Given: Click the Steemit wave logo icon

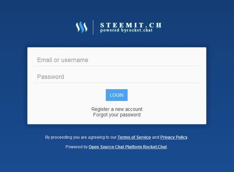Looking at the screenshot, I should pos(82,27).
